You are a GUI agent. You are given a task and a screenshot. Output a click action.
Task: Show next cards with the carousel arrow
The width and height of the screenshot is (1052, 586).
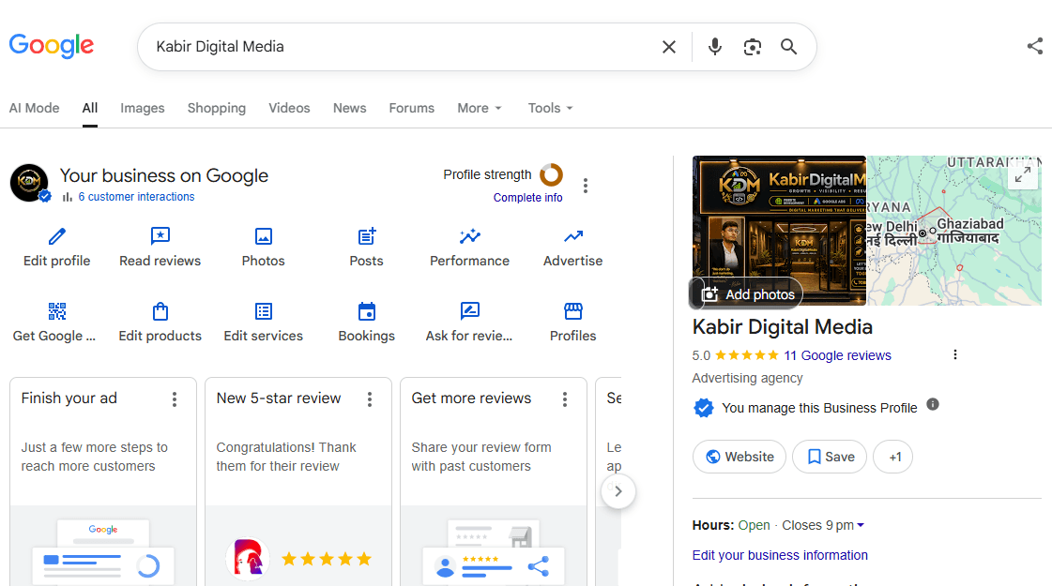coord(617,491)
